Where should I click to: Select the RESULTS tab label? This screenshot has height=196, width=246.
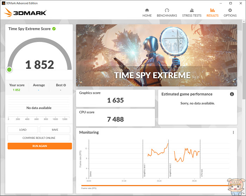tap(212, 16)
